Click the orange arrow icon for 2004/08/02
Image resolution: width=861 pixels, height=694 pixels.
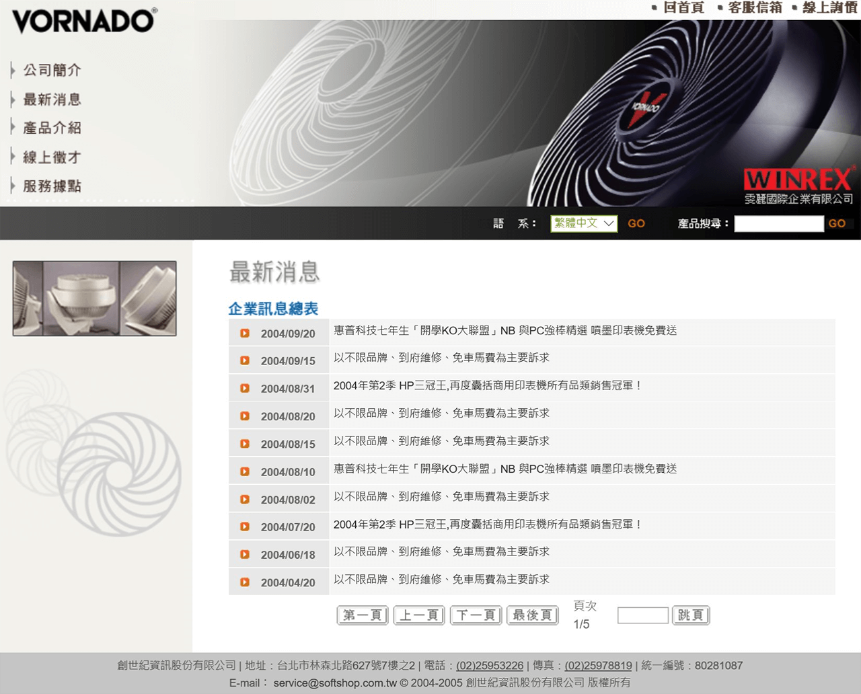click(245, 500)
